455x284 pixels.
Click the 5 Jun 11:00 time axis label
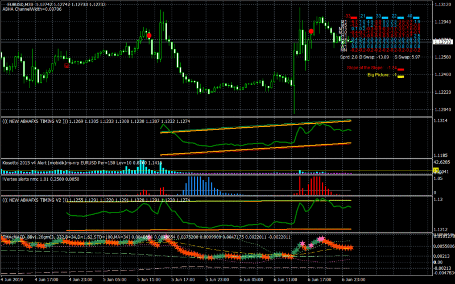coord(149,279)
